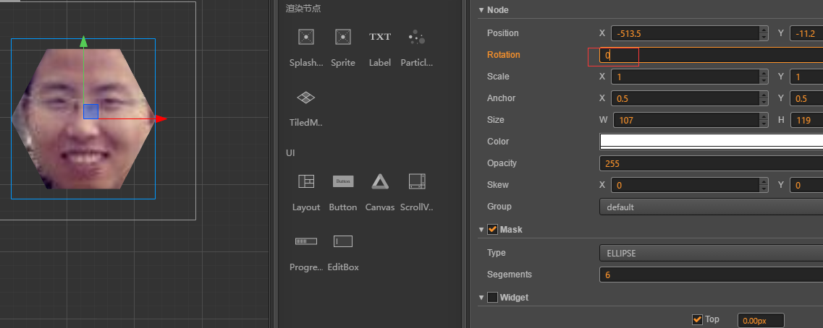
Task: Open the Group default dropdown
Action: click(711, 207)
